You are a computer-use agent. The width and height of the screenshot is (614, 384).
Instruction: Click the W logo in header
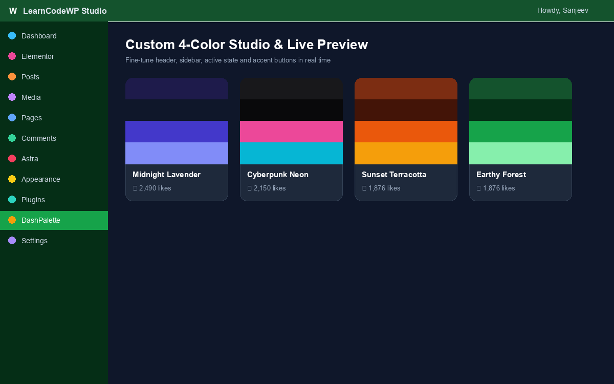click(13, 11)
